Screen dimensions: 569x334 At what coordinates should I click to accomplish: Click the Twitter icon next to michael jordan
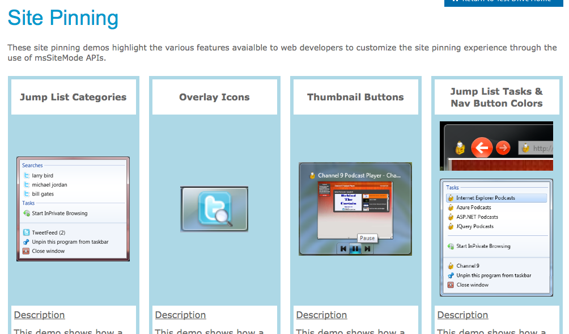coord(27,184)
